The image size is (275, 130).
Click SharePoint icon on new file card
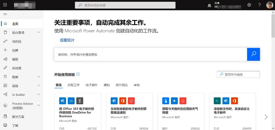coord(217,101)
